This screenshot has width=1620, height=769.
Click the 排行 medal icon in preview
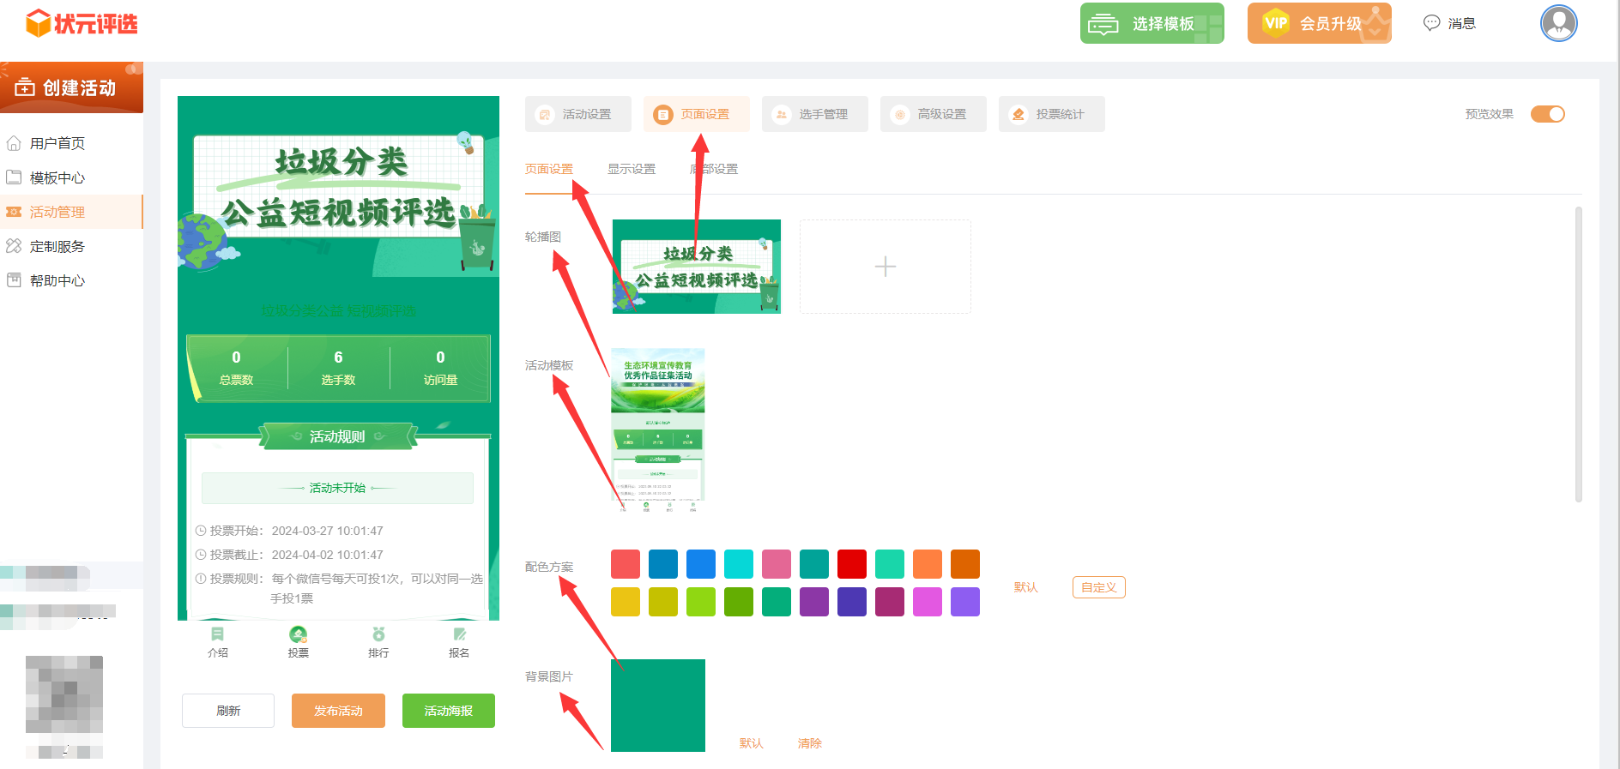[x=378, y=634]
